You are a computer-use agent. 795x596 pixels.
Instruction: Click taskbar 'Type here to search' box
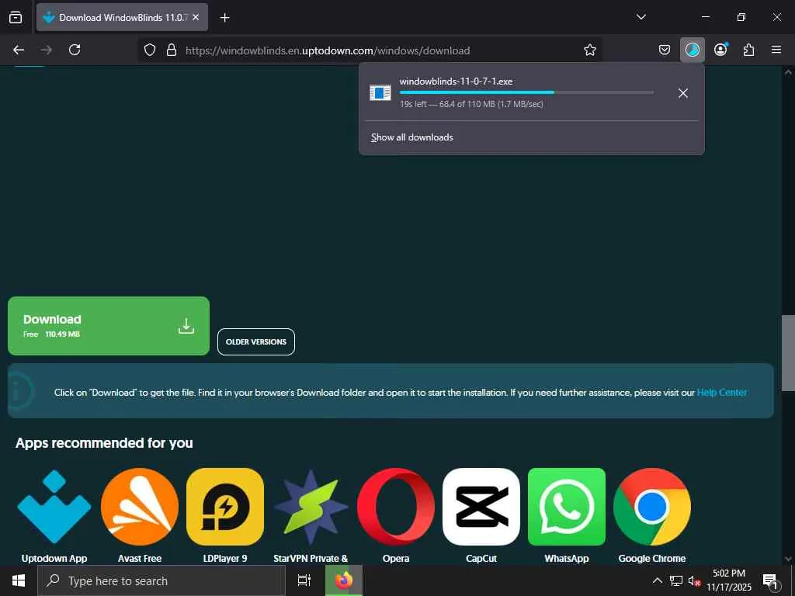point(161,580)
